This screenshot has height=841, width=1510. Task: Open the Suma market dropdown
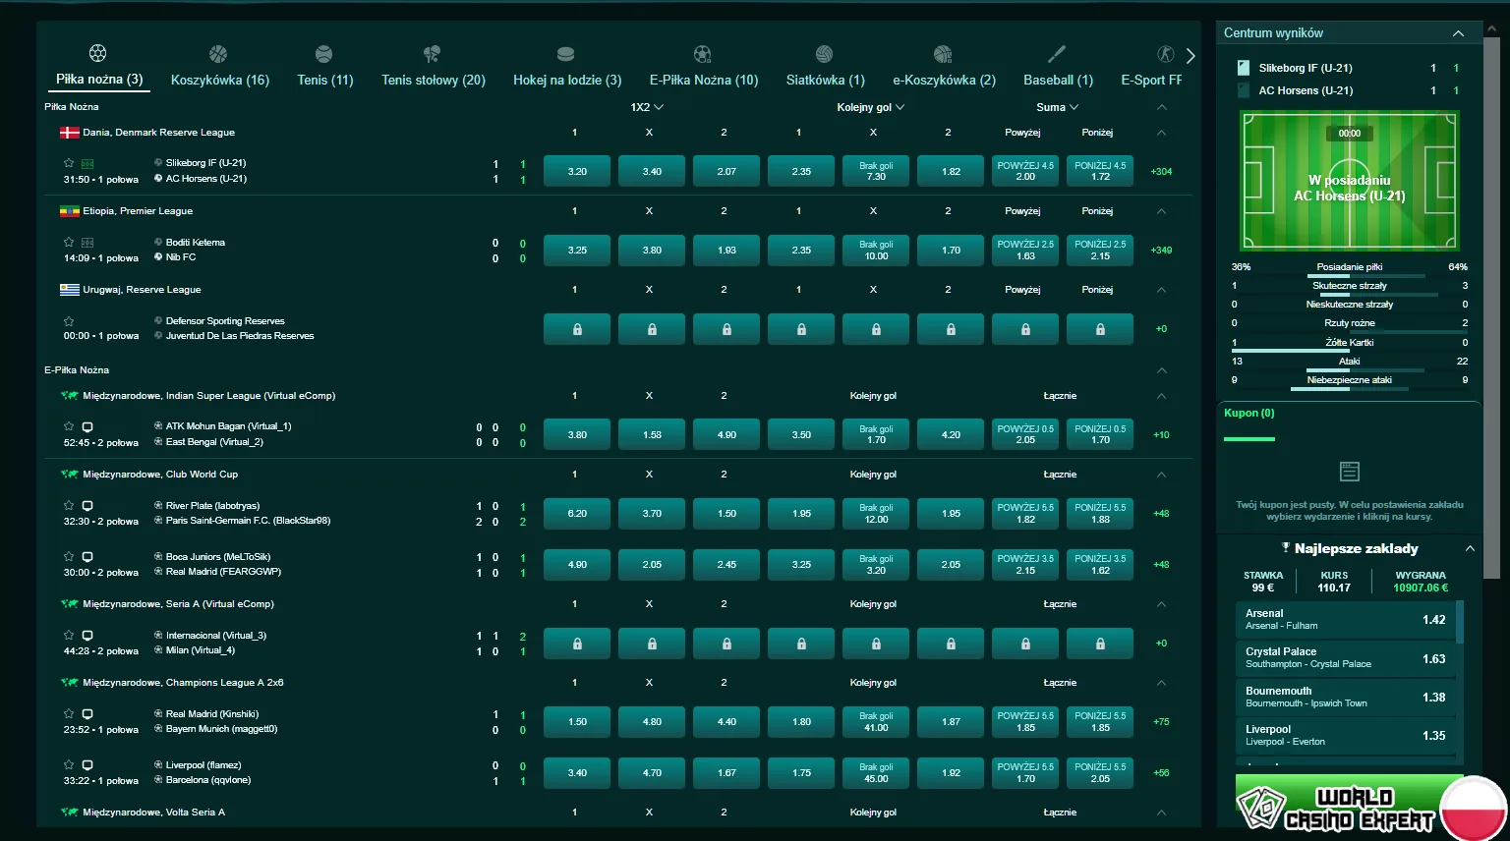(x=1058, y=107)
